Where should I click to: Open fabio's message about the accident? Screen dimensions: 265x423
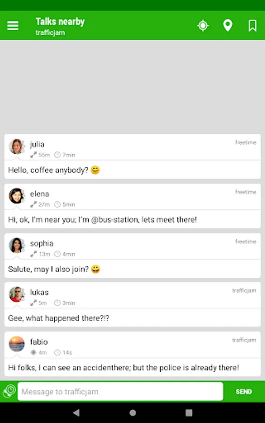click(123, 368)
